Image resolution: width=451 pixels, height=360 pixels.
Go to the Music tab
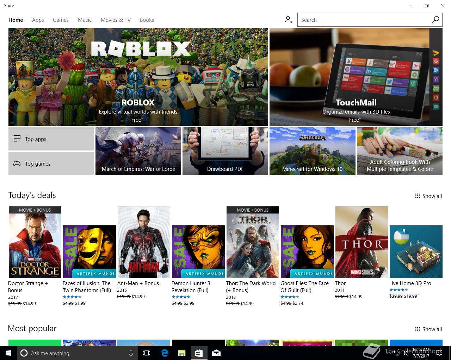coord(85,20)
